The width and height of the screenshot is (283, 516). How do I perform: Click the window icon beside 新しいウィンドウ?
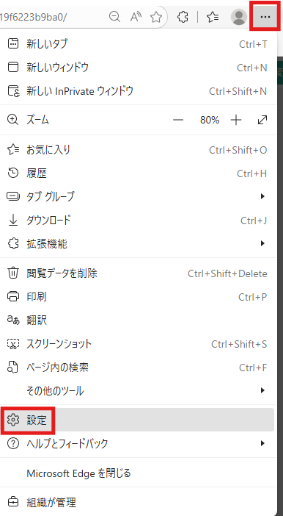[13, 67]
